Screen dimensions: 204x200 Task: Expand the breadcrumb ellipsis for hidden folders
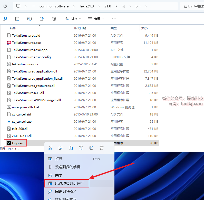click(x=33, y=6)
